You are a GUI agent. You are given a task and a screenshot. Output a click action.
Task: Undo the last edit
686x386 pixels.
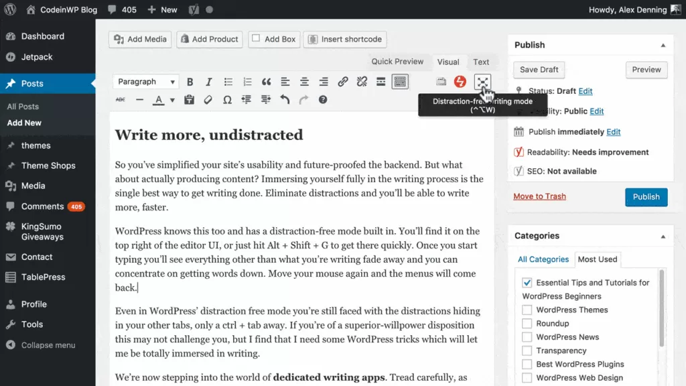pos(285,100)
